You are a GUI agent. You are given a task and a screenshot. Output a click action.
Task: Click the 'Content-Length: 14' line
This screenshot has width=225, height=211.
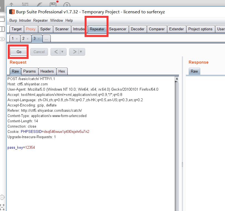[x=23, y=121]
